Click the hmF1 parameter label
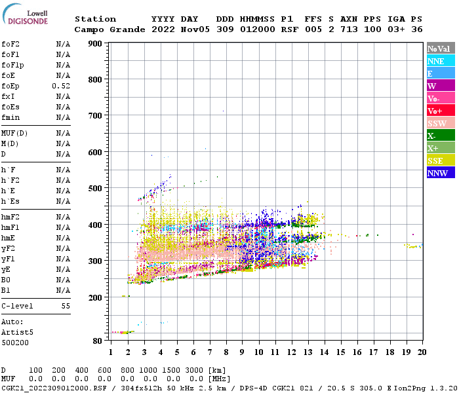This screenshot has height=393, width=459. 10,228
